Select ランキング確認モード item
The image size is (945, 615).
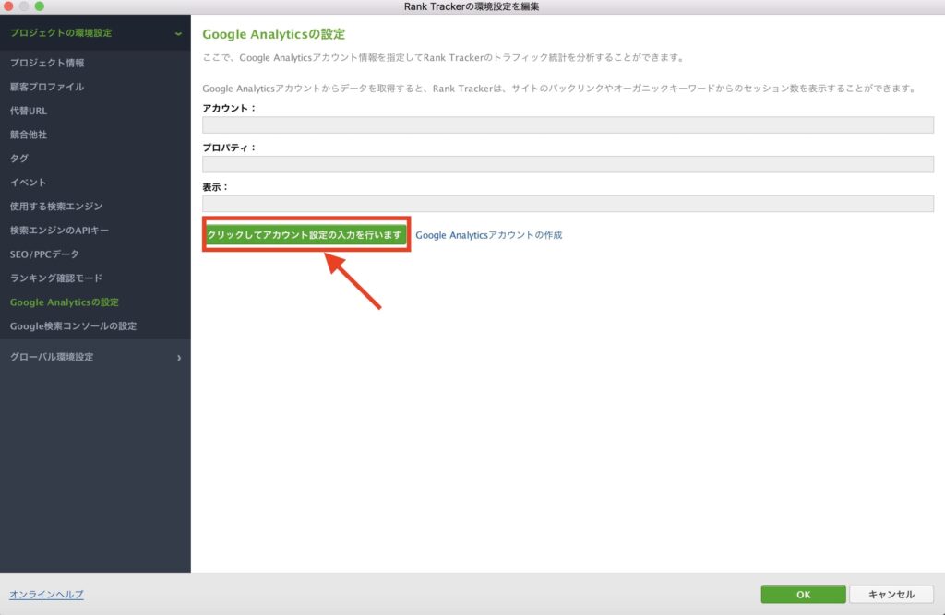[56, 278]
